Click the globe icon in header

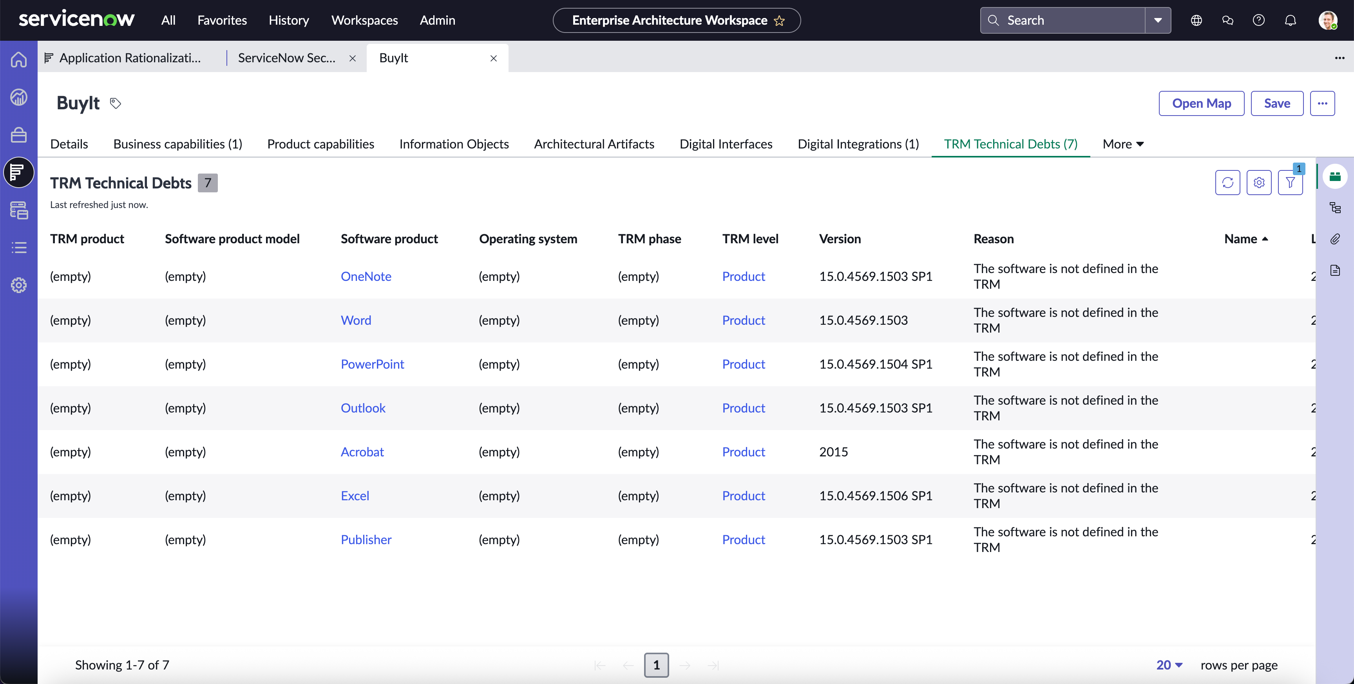click(x=1197, y=20)
